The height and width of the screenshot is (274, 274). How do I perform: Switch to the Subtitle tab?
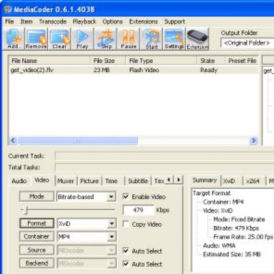[x=138, y=181]
